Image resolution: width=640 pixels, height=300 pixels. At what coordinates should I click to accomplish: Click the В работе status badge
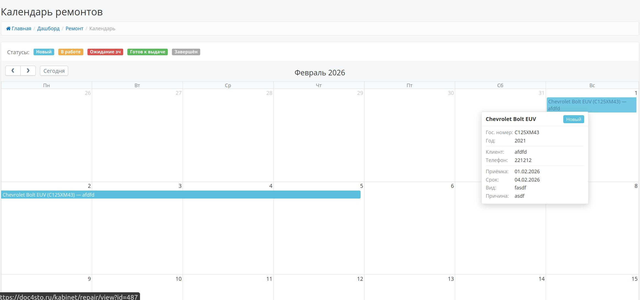pos(71,52)
